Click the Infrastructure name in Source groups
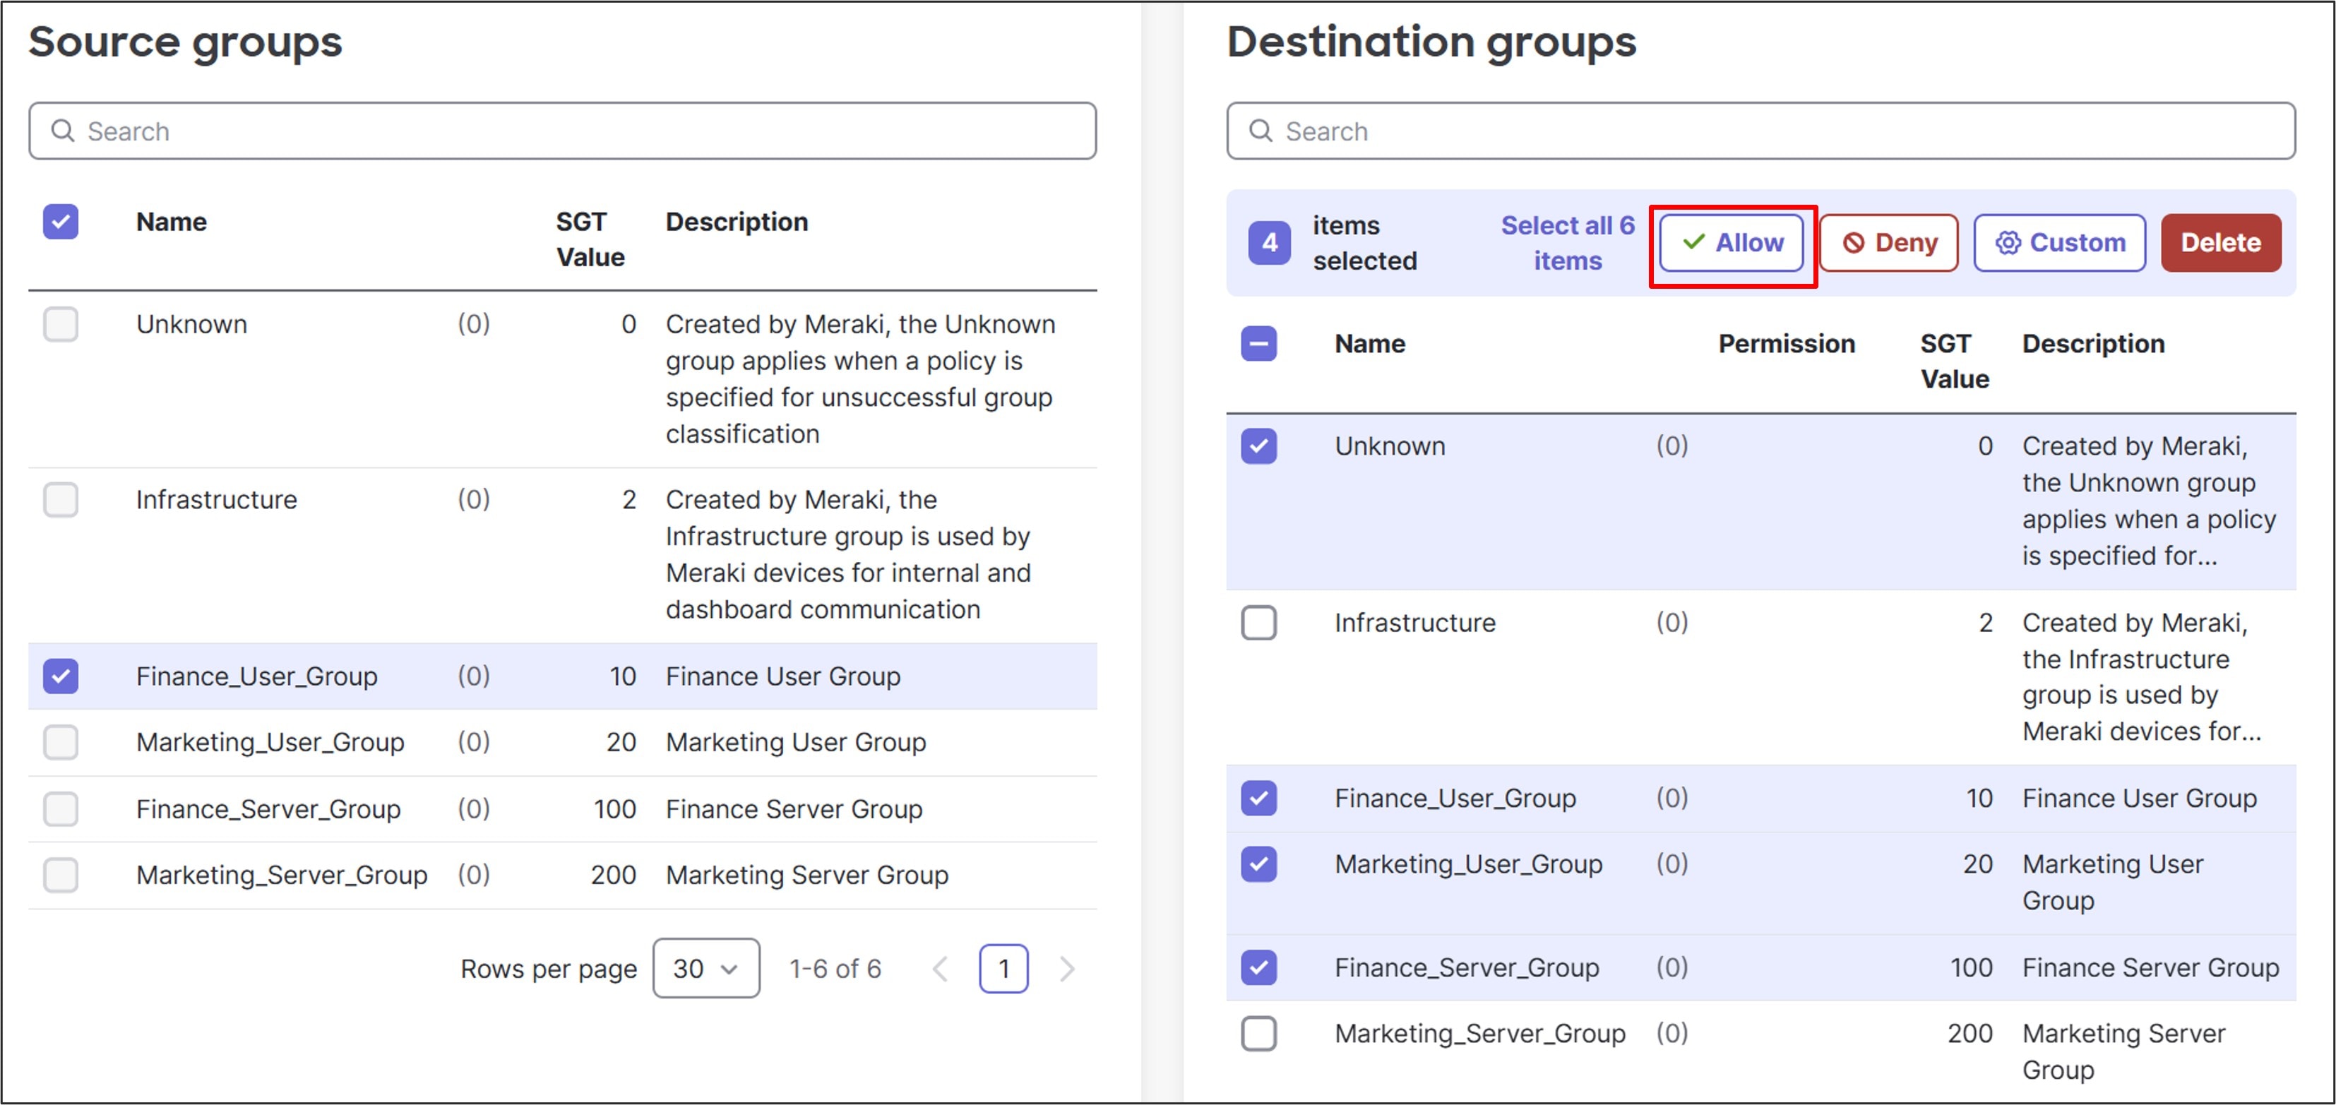 [216, 499]
